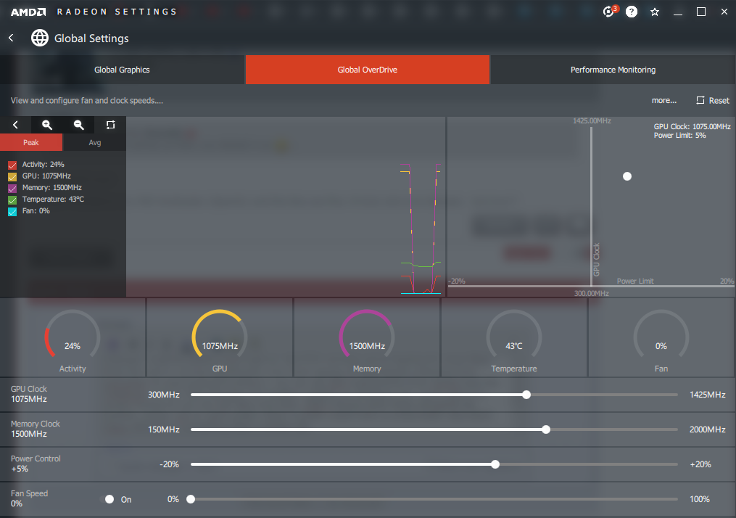This screenshot has width=736, height=518.
Task: Open the Help question mark icon
Action: [x=632, y=12]
